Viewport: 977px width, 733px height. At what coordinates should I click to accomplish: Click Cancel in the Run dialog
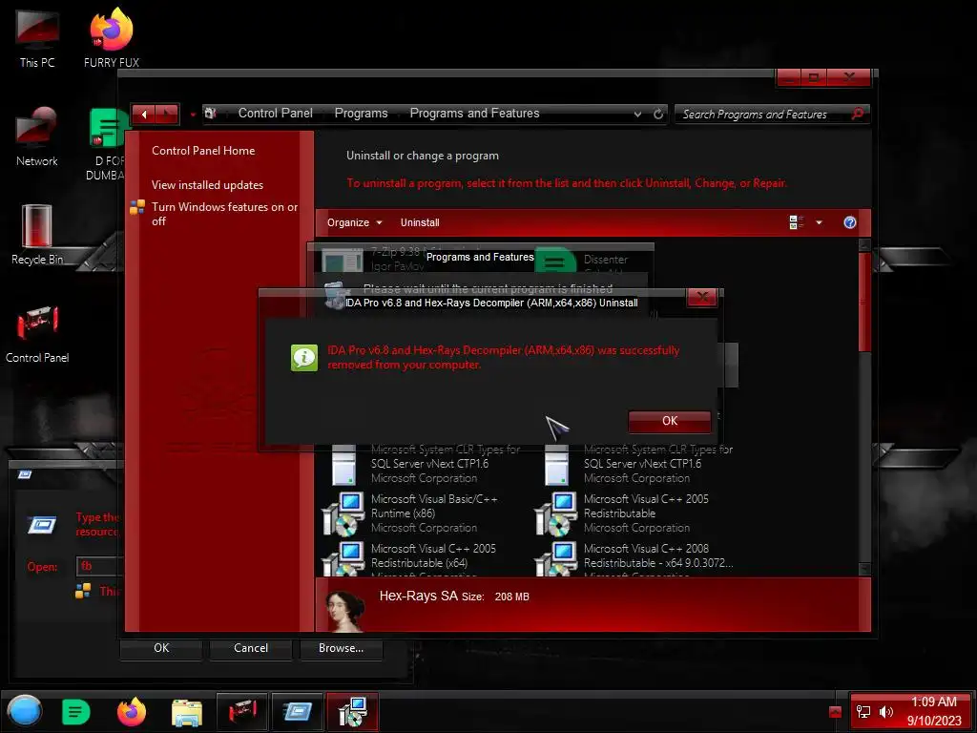point(251,648)
